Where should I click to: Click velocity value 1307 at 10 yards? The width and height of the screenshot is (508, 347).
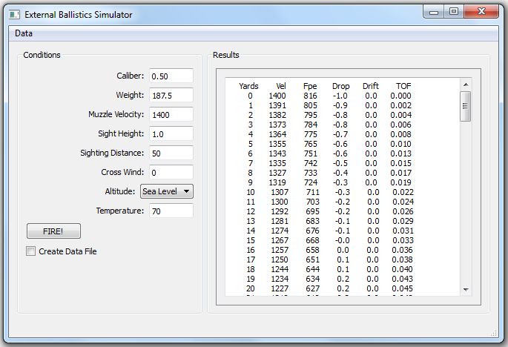[x=280, y=192]
